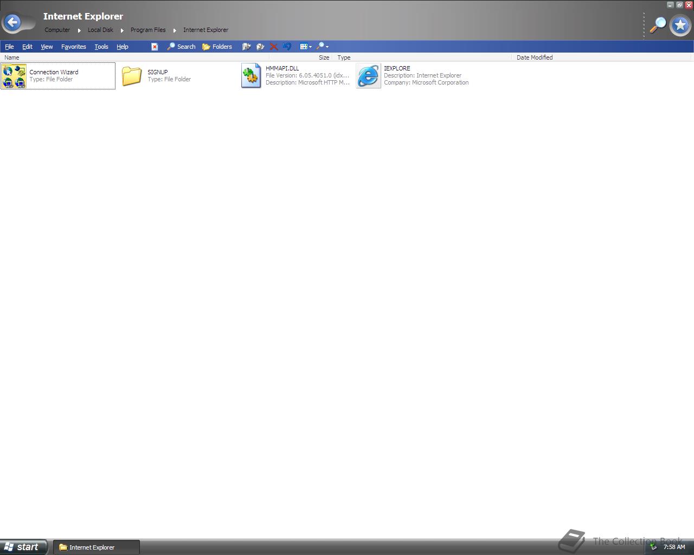Open the Favorites menu
This screenshot has height=555, width=694.
pos(74,47)
